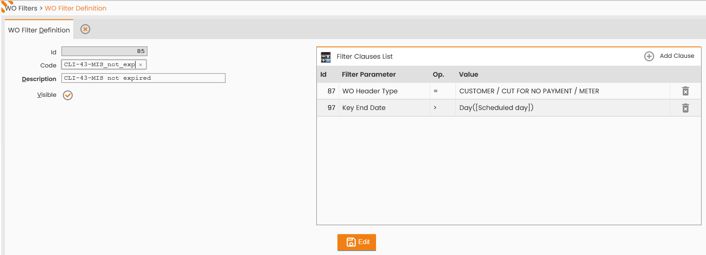Click the greater-than operator cell

(442, 108)
